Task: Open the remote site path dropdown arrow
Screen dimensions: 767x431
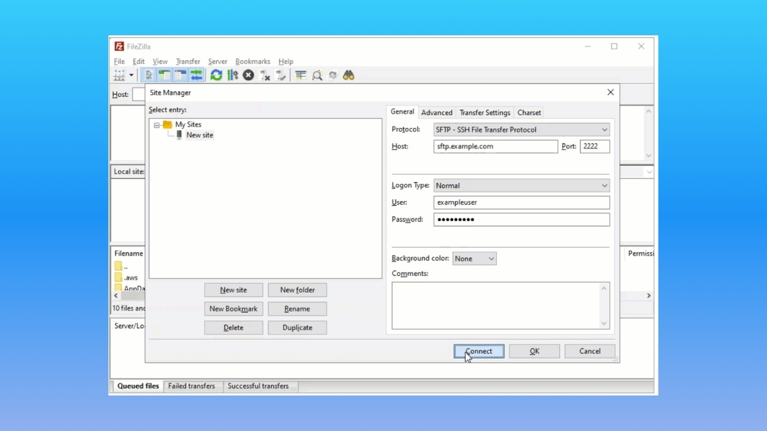Action: pyautogui.click(x=648, y=172)
